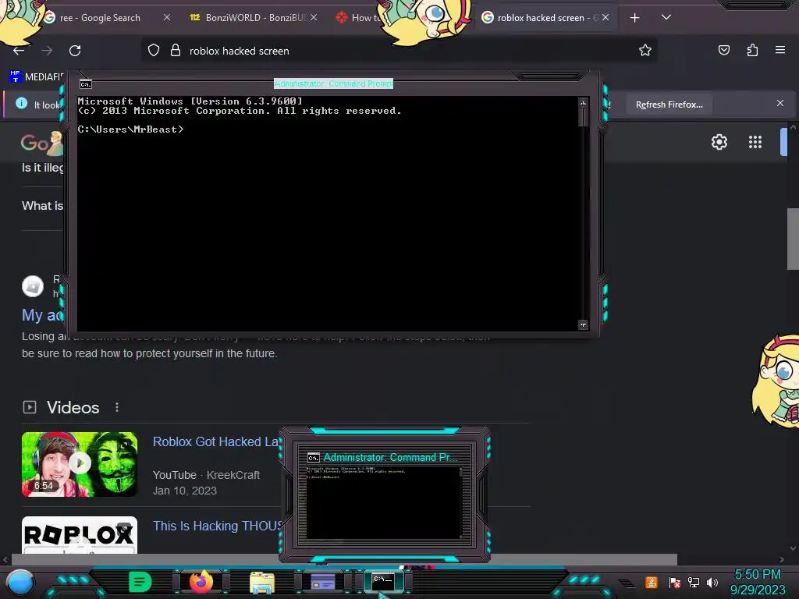Open the volume speaker tray icon
The image size is (799, 599).
pyautogui.click(x=712, y=583)
